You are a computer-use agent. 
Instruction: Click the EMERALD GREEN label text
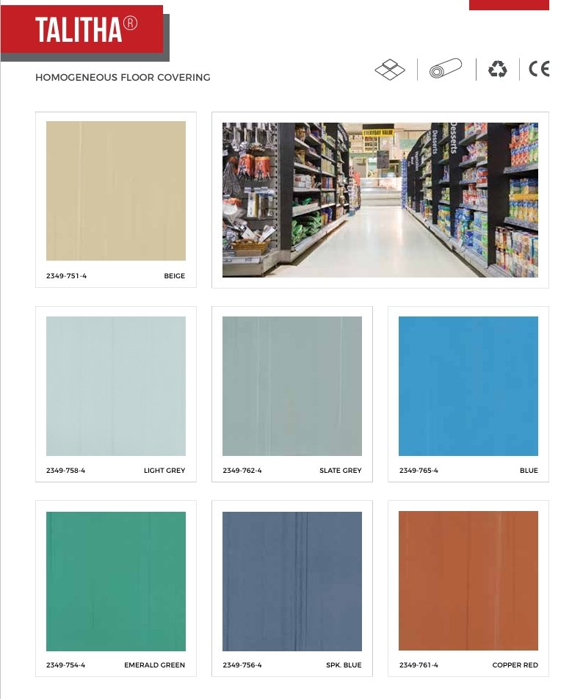pos(154,665)
